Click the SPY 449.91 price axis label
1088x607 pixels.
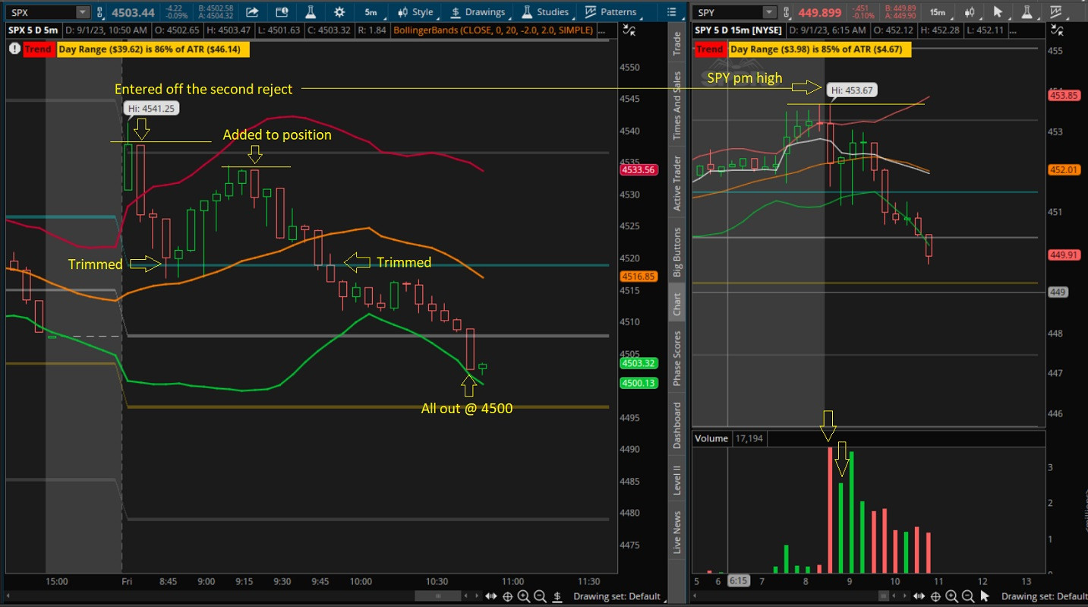[x=1064, y=255]
